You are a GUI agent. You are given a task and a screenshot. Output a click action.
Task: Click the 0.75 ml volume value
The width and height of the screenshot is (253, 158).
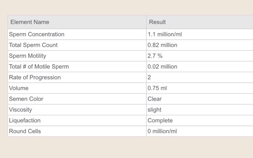(157, 88)
